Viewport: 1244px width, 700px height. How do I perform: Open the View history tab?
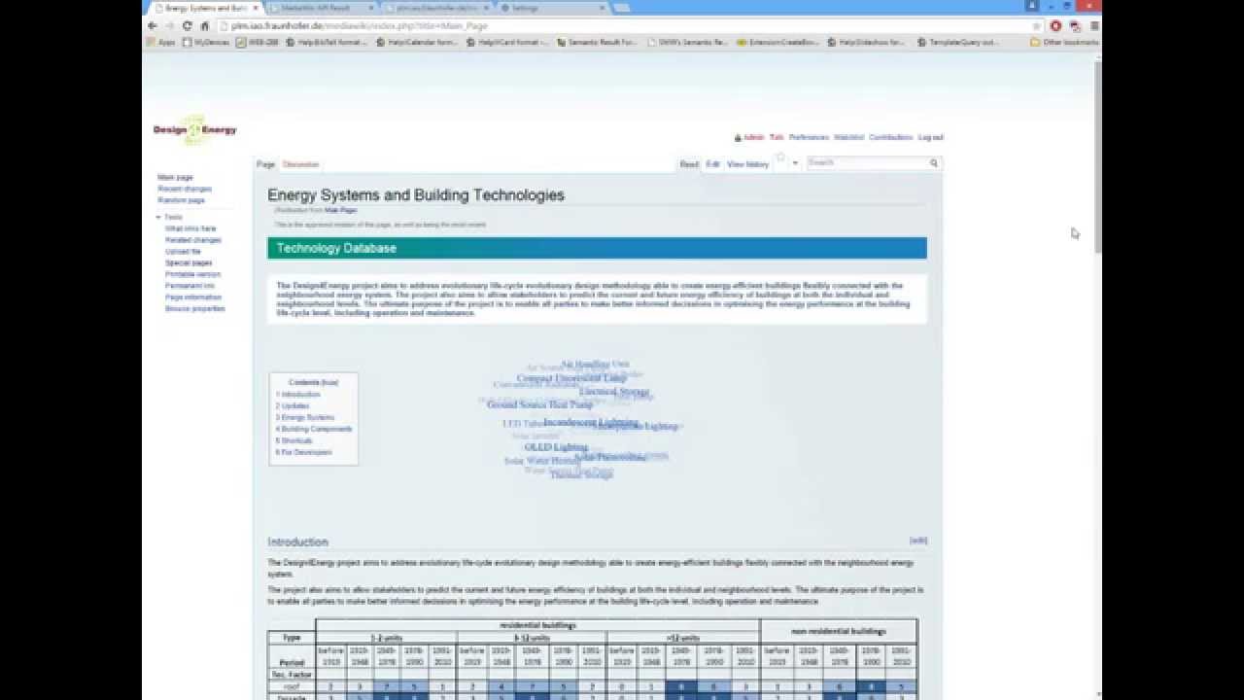pyautogui.click(x=747, y=164)
